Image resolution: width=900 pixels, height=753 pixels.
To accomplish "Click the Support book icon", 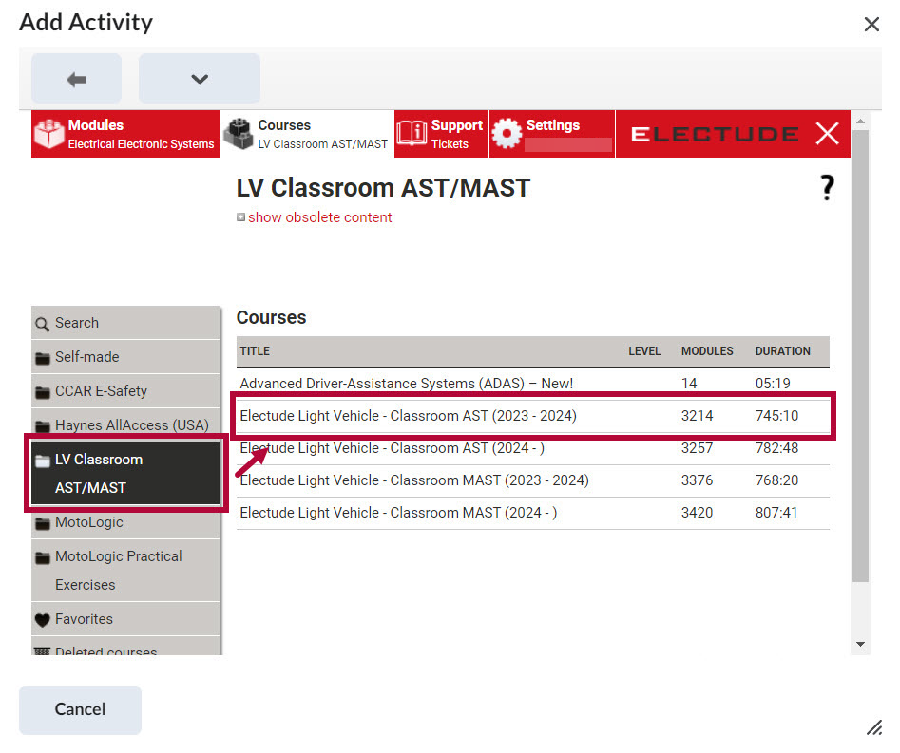I will (412, 134).
